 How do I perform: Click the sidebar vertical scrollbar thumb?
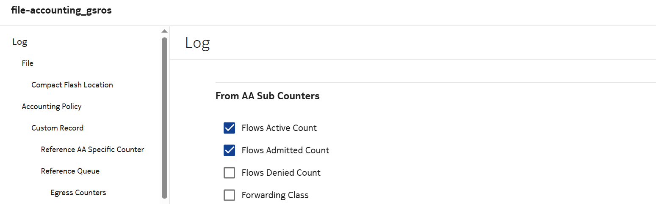[x=164, y=117]
